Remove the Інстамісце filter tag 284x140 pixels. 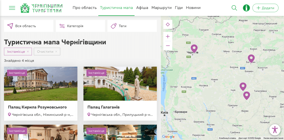click(x=28, y=52)
